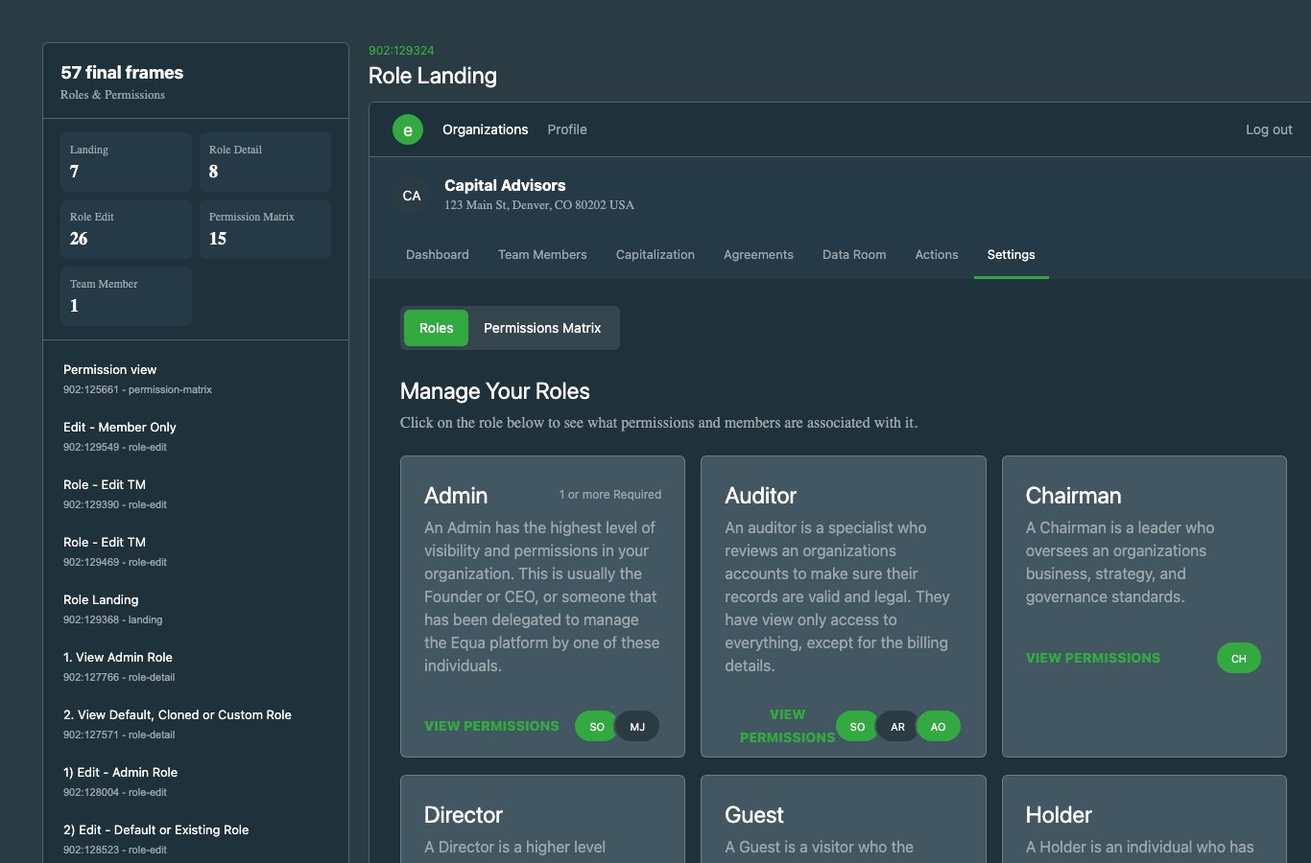
Task: Click View Permissions on Auditor card
Action: click(x=787, y=726)
